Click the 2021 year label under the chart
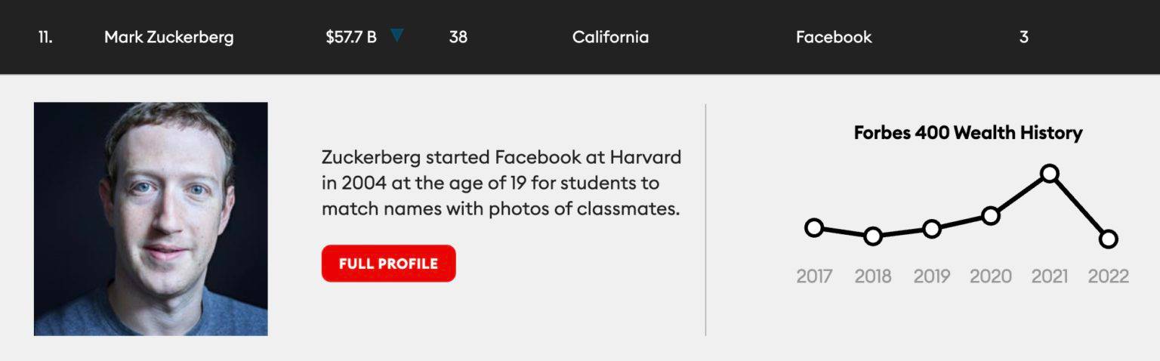The width and height of the screenshot is (1160, 361). click(x=1049, y=276)
